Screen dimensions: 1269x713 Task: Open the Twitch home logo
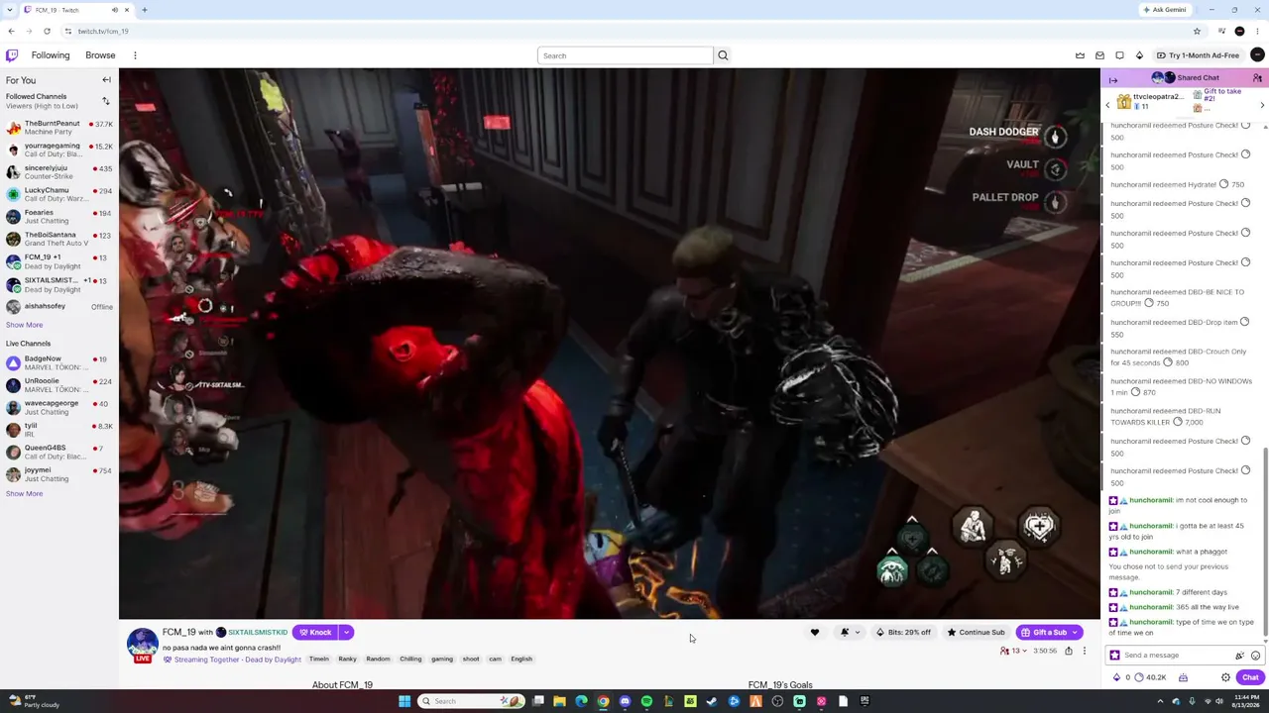(12, 55)
